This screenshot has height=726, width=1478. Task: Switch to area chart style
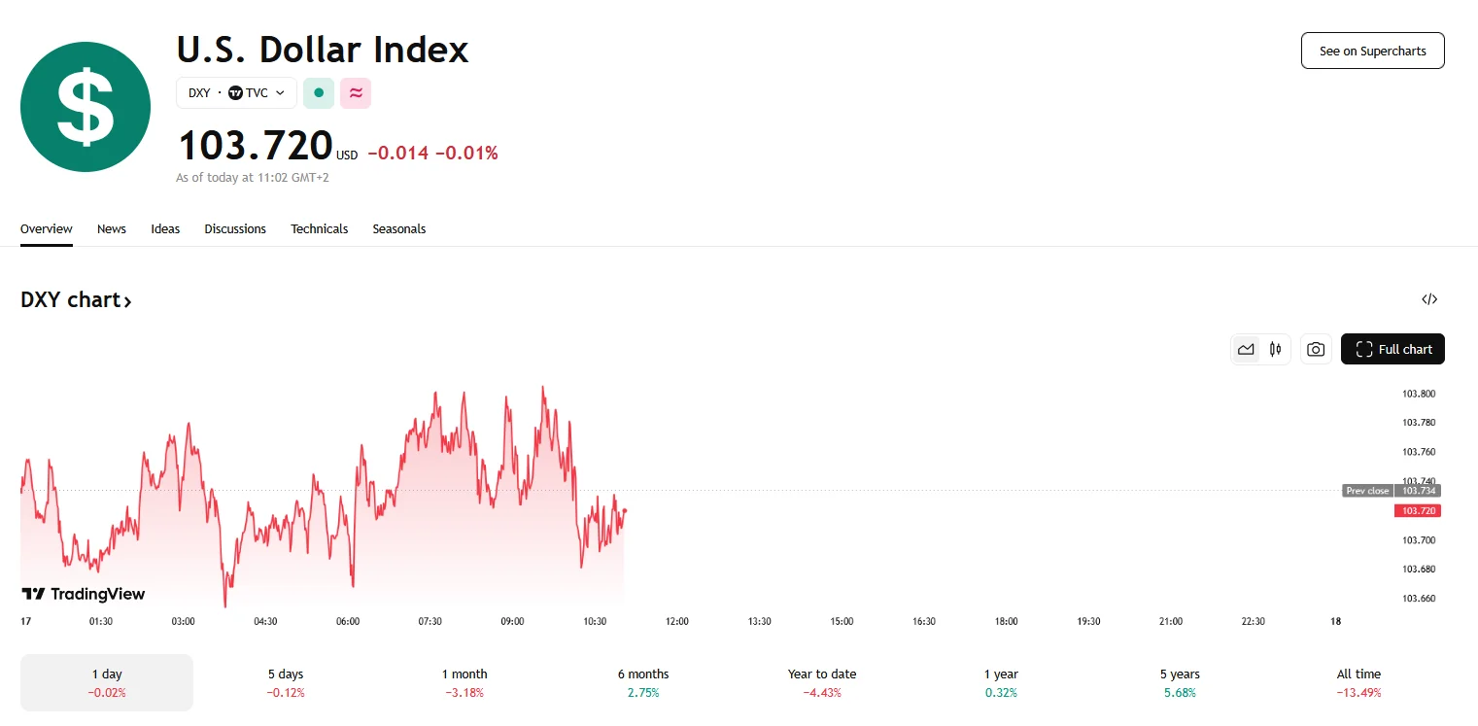pyautogui.click(x=1246, y=349)
